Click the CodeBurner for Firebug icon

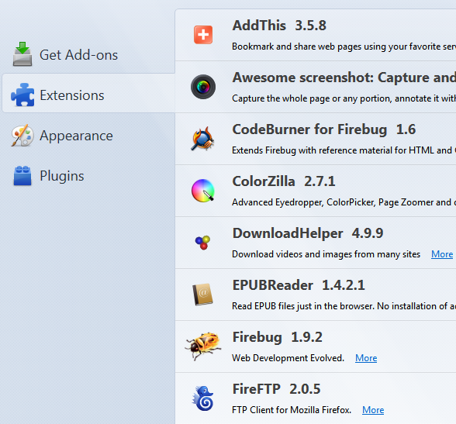[x=202, y=139]
